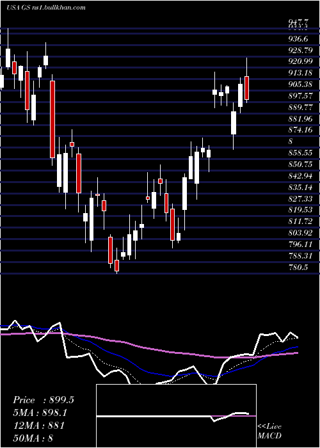The width and height of the screenshot is (320, 448).
Task: Click the 881.96 price axis label
Action: point(300,118)
